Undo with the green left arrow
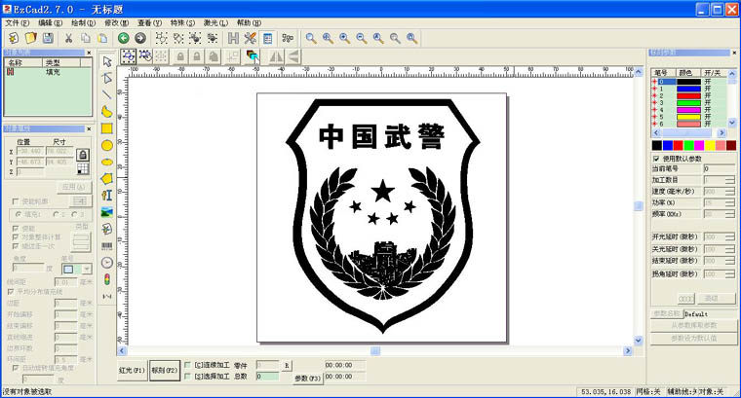 point(124,38)
